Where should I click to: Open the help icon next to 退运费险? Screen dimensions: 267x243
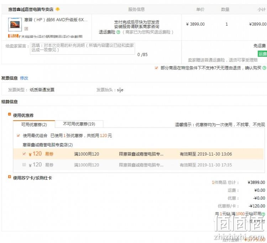tap(118, 32)
